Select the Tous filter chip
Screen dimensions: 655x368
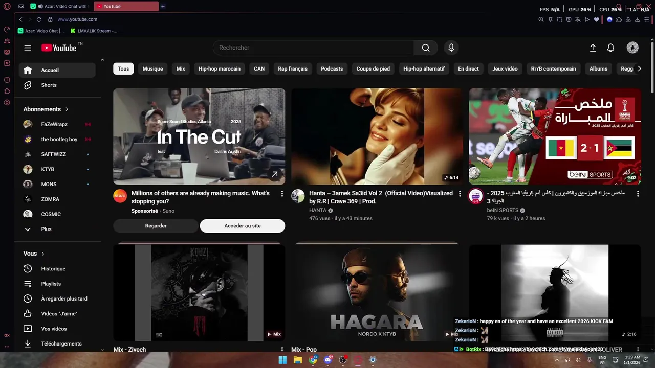[123, 68]
